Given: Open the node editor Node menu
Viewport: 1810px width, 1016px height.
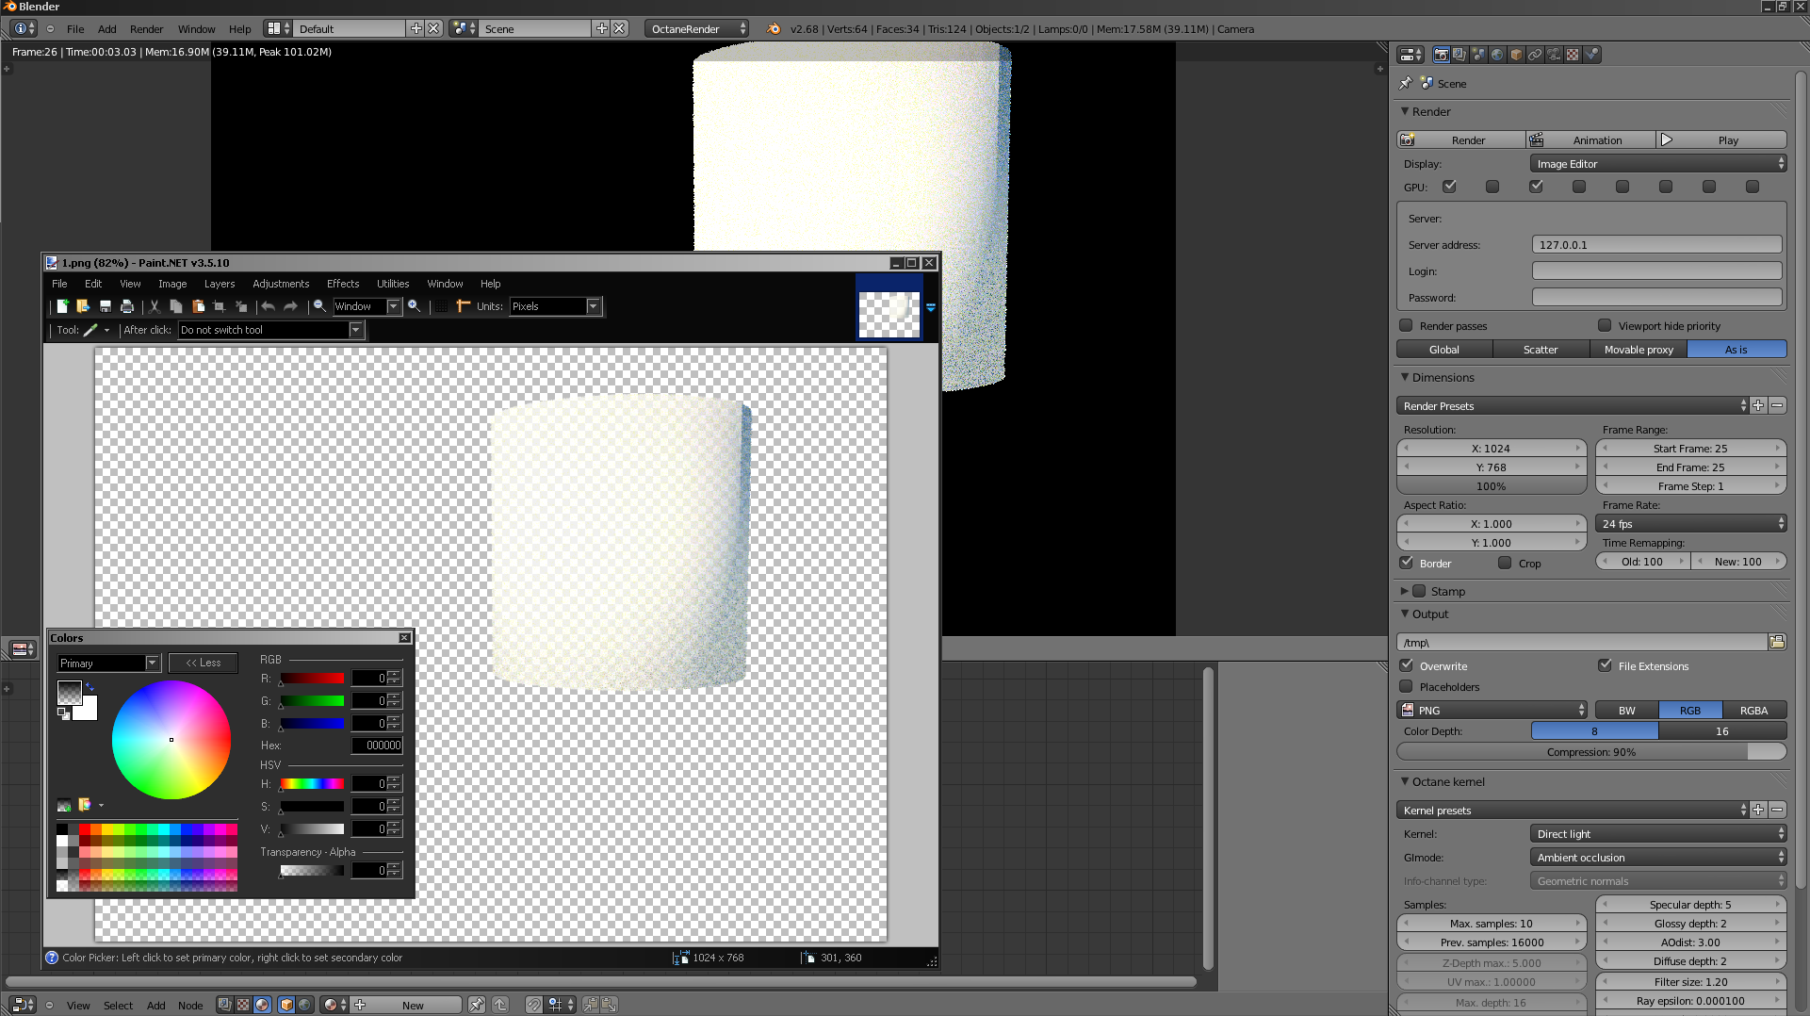Looking at the screenshot, I should coord(190,1006).
